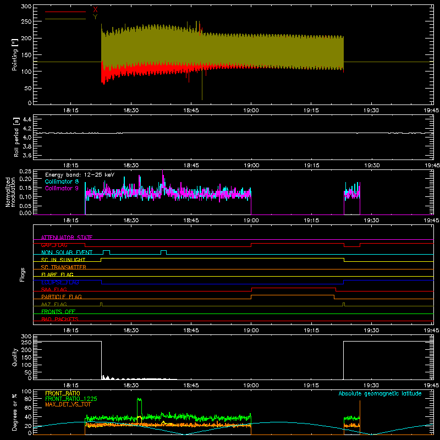
Task: Select the green FRONT_RATIO_1225 legend label
Action: pos(71,399)
